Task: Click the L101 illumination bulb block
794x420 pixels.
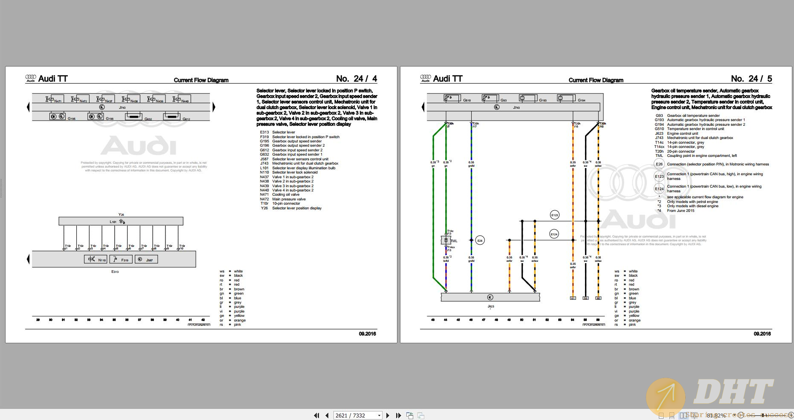Action: point(121,221)
